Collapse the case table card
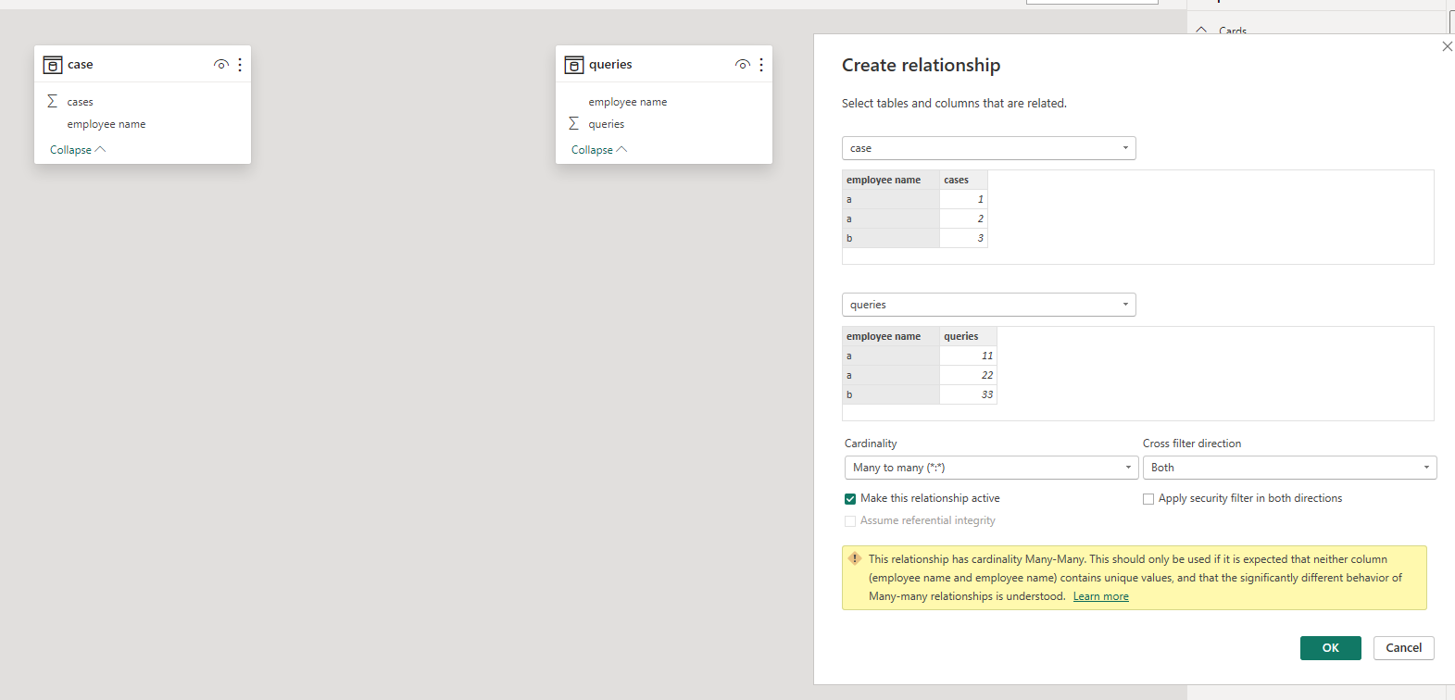This screenshot has width=1455, height=700. coord(78,150)
